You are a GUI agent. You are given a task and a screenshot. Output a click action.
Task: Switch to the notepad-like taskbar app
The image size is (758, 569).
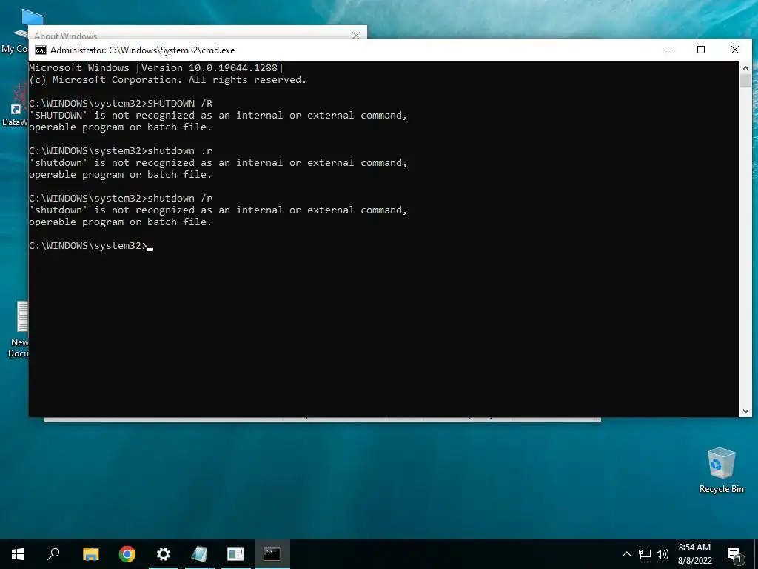pos(199,554)
